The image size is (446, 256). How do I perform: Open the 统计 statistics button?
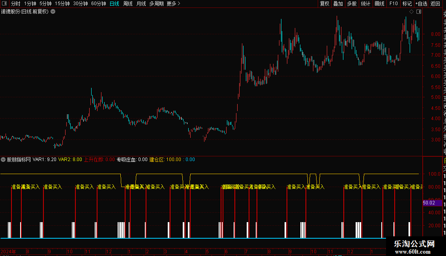(365, 4)
